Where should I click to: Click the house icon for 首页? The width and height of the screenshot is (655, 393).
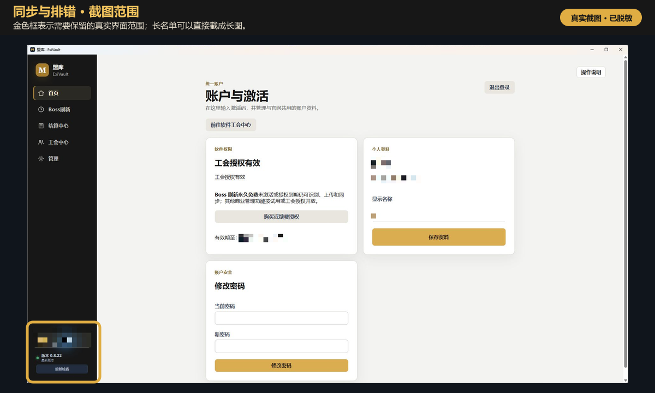click(41, 93)
